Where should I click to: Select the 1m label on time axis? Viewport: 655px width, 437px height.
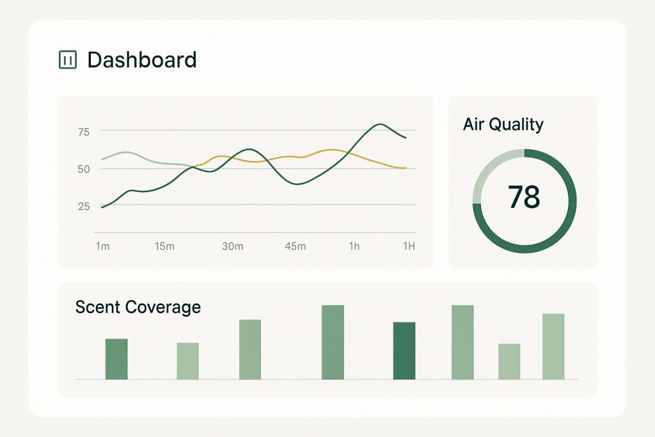point(102,246)
